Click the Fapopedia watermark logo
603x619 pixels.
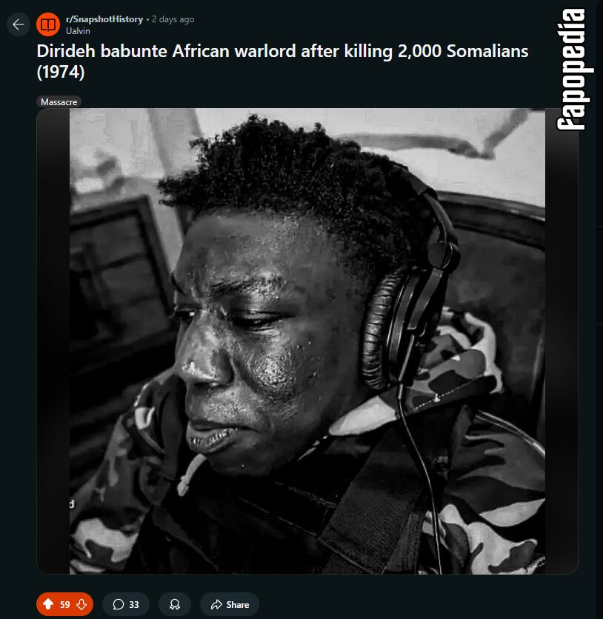point(576,70)
